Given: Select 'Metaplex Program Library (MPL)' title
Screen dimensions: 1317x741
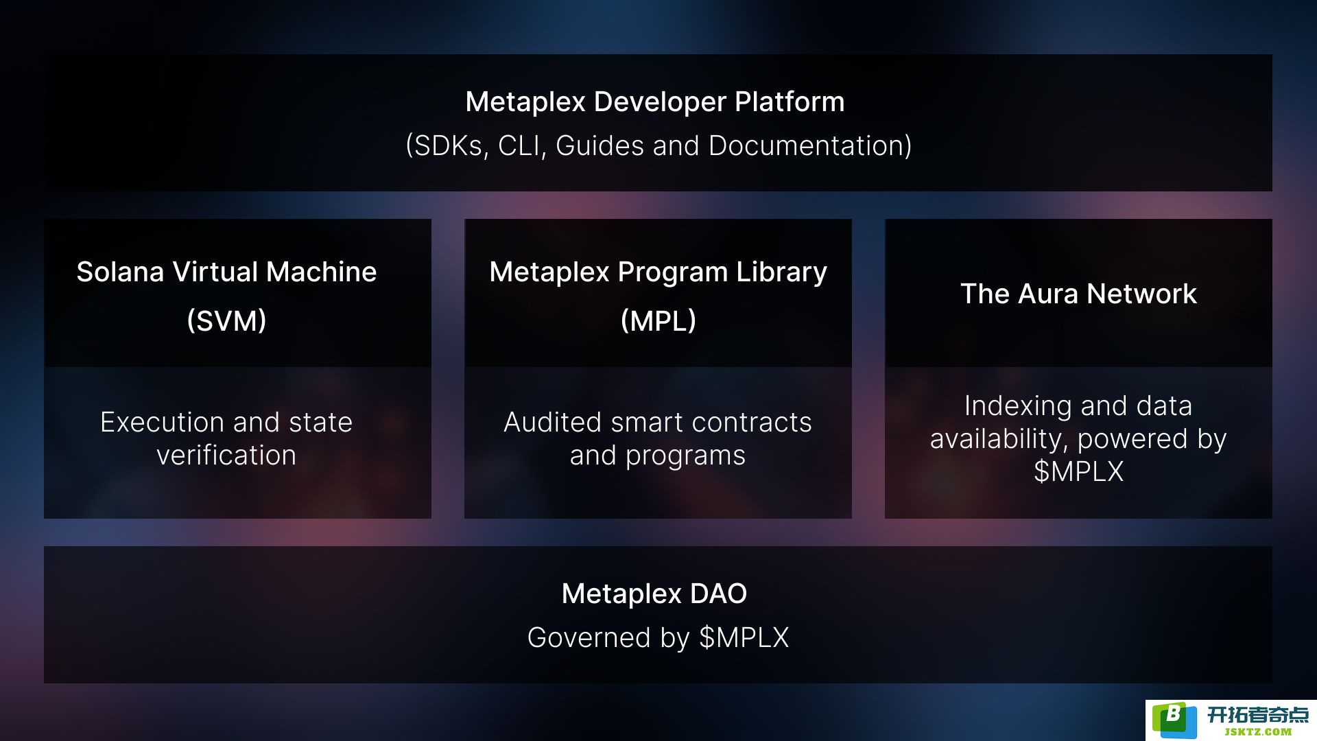Looking at the screenshot, I should click(x=658, y=296).
